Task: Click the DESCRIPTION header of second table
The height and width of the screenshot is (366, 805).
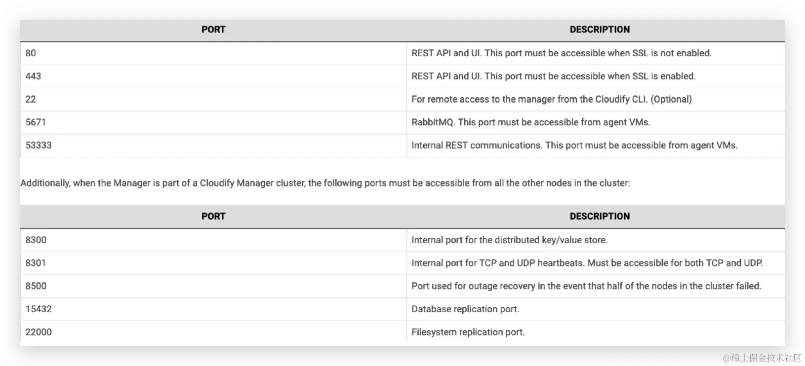Action: pos(600,217)
